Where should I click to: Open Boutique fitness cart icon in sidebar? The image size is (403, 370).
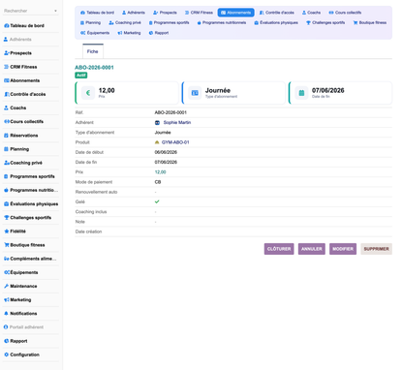(7, 245)
